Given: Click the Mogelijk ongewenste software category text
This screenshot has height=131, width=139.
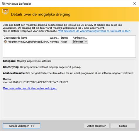Looking at the screenshot, I should tap(34, 61).
